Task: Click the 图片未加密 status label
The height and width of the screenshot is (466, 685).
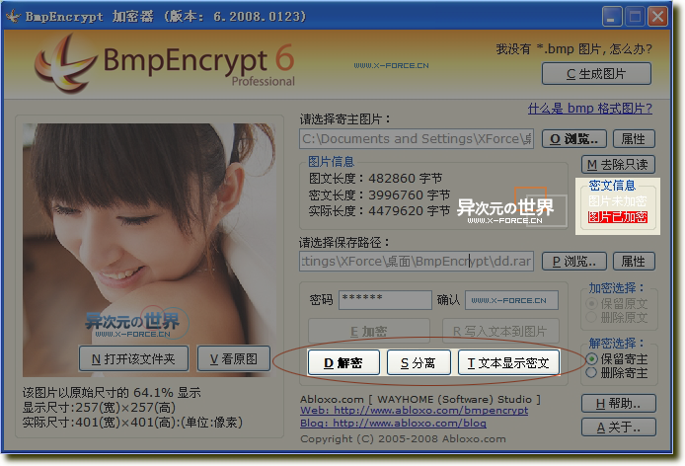Action: click(617, 201)
